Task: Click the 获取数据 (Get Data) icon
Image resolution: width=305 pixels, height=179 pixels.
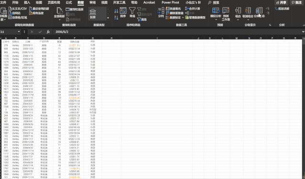Action: [3, 11]
